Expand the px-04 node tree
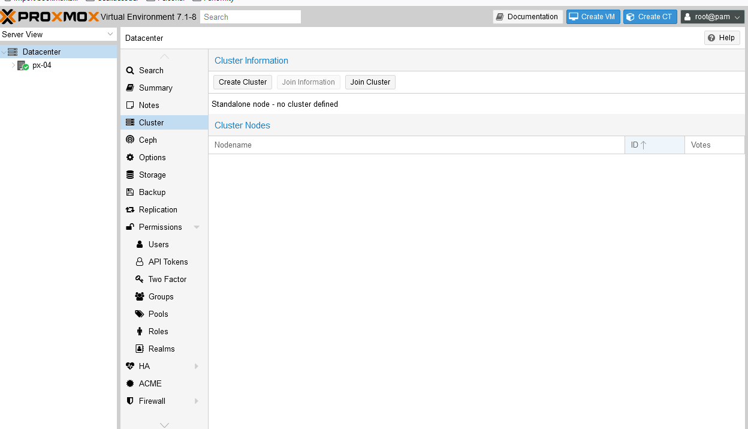The image size is (748, 429). coord(13,65)
